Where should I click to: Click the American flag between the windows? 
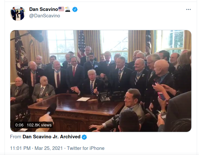(82, 46)
